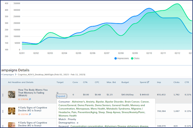Go back to All Campaigns breadcrumb

pyautogui.click(x=7, y=74)
